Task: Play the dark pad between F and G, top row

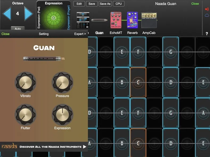Action: click(x=154, y=52)
